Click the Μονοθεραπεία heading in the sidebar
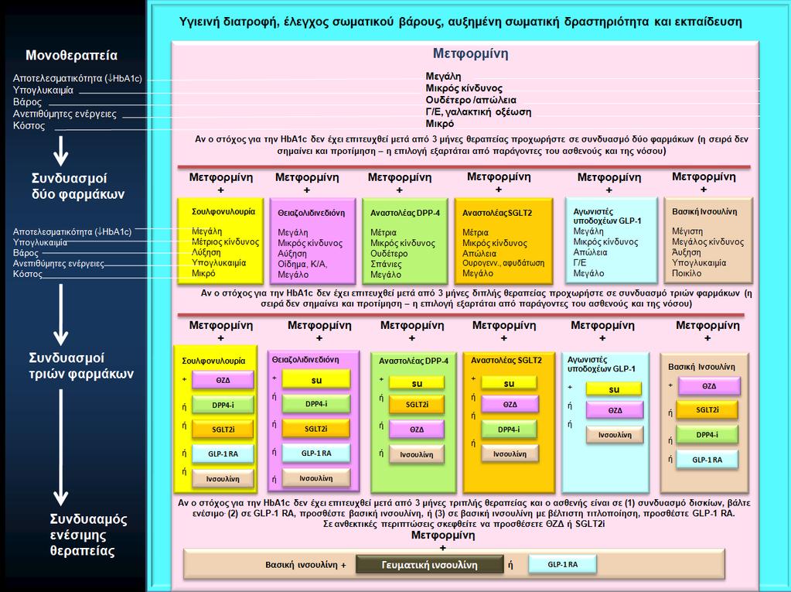The image size is (791, 592). click(x=72, y=56)
